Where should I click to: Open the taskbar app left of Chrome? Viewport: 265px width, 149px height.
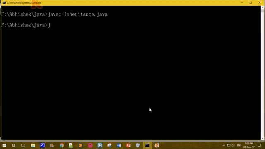pos(52,145)
